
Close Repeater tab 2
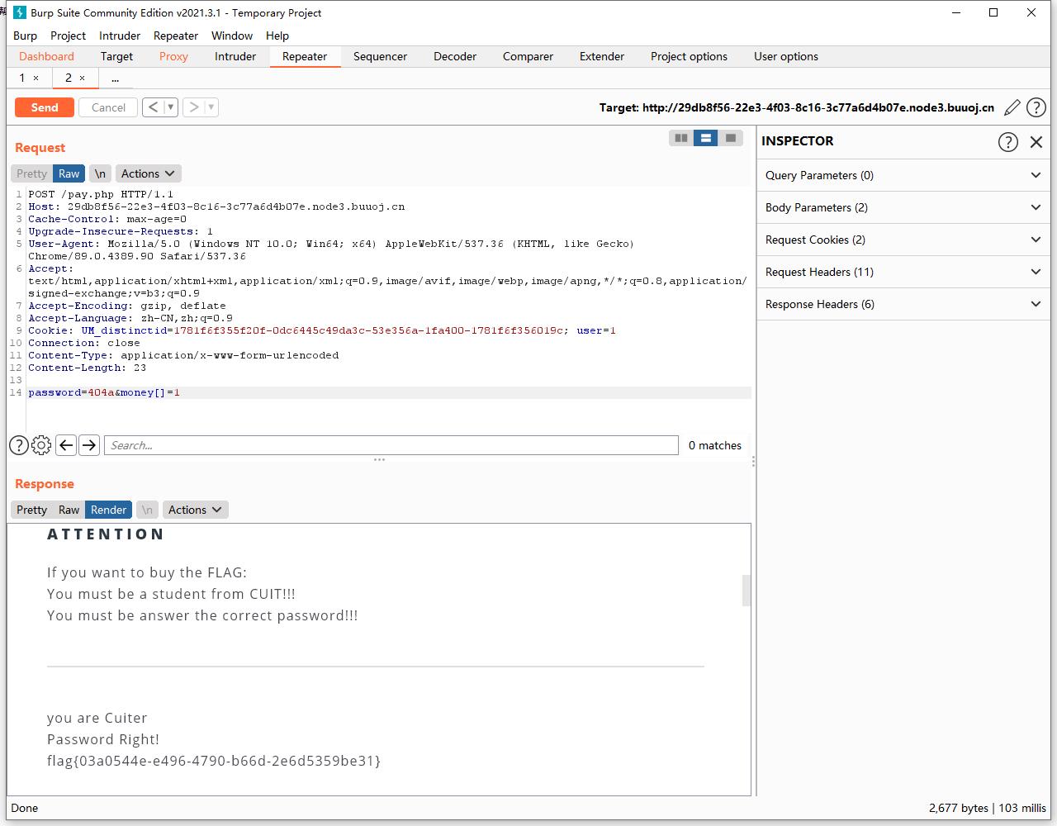[x=82, y=78]
